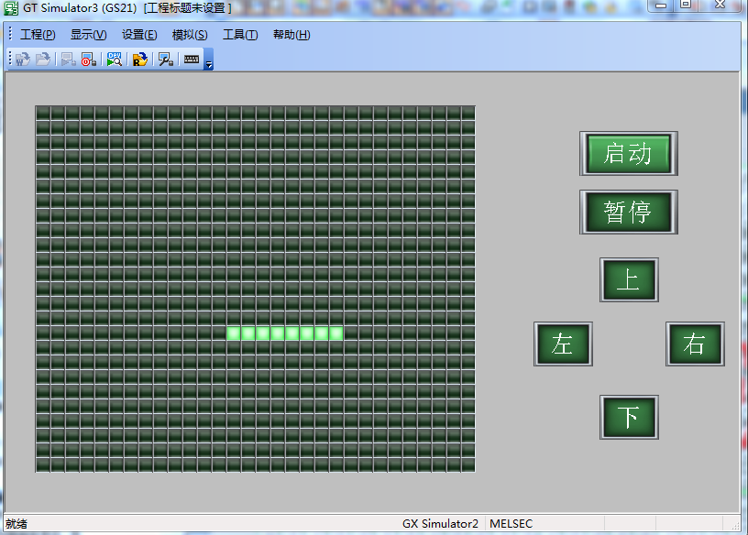Click the first toolbar icon with W document
Viewport: 748px width, 535px height.
pyautogui.click(x=22, y=60)
